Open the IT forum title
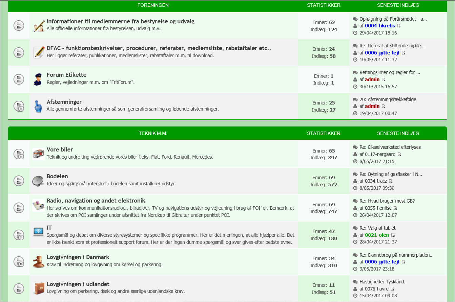Viewport: 455px width, 302px height. (x=49, y=228)
